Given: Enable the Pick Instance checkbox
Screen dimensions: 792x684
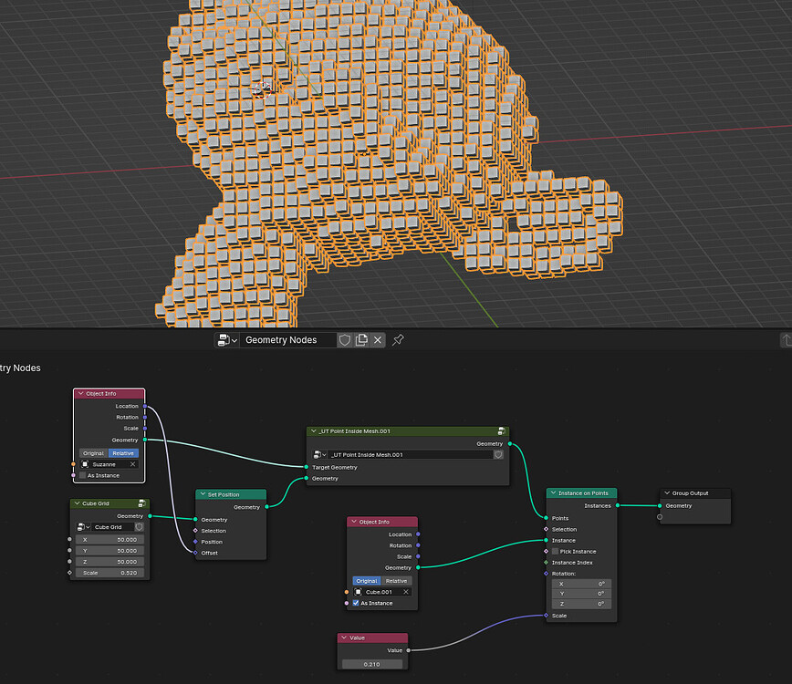Looking at the screenshot, I should (x=555, y=552).
